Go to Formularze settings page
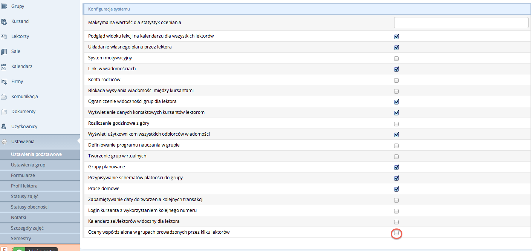This screenshot has width=532, height=251. pyautogui.click(x=23, y=175)
